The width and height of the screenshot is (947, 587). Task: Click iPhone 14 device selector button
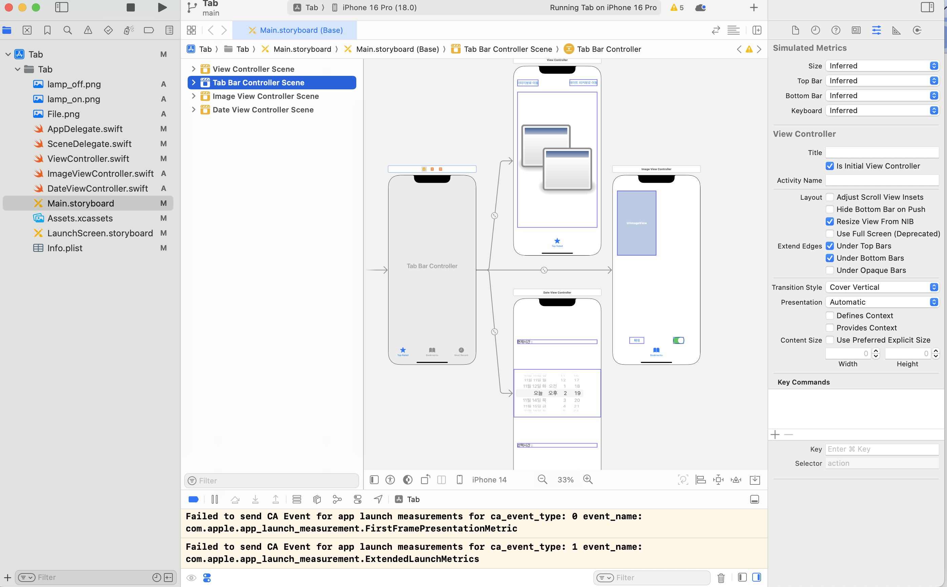(489, 479)
